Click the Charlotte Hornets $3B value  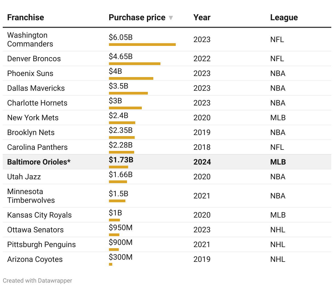click(115, 101)
